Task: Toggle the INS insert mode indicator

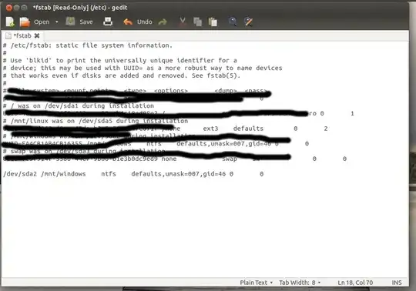Action: [397, 283]
